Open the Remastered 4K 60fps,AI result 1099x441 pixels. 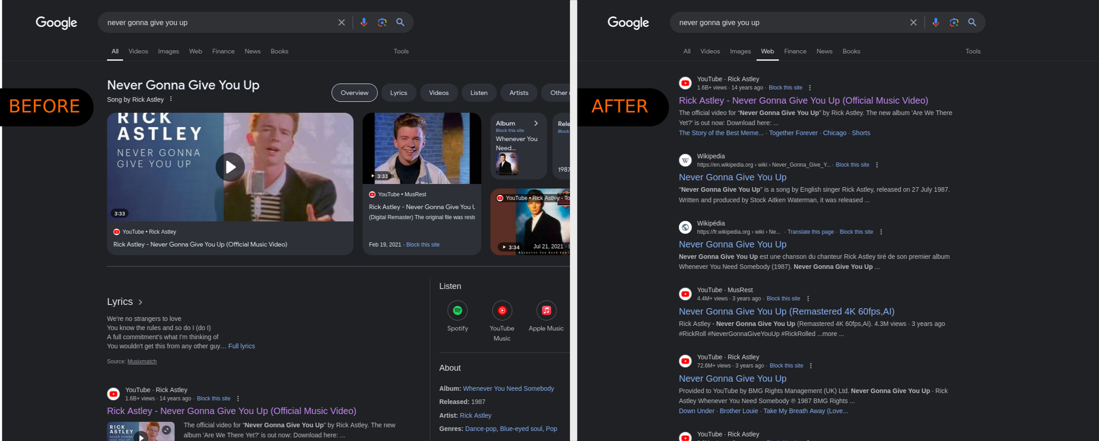(x=787, y=311)
